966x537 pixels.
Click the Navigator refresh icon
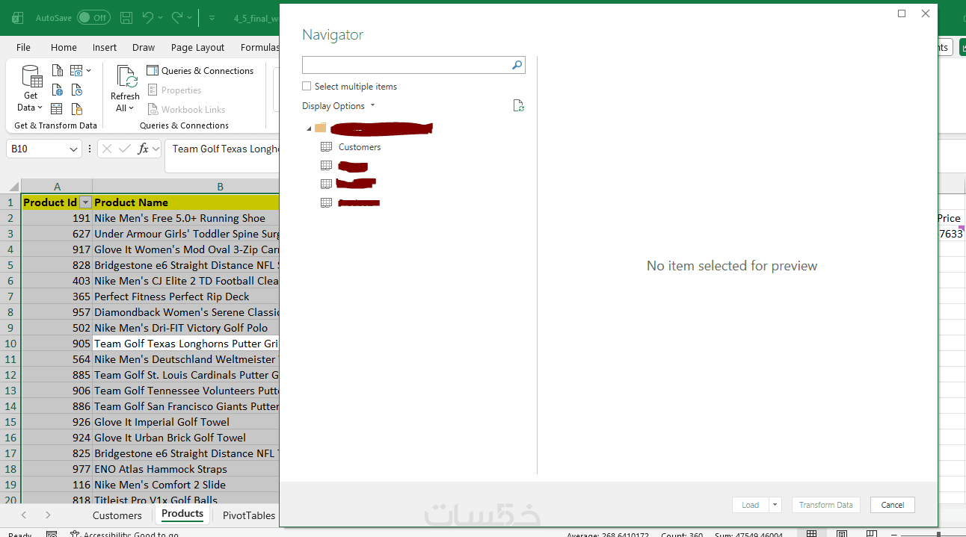coord(519,106)
